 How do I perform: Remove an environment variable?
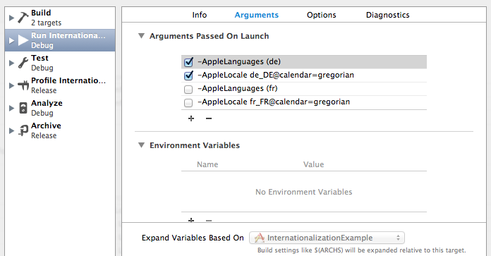pos(209,220)
